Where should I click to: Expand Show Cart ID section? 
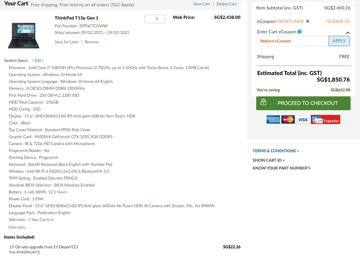tap(268, 160)
